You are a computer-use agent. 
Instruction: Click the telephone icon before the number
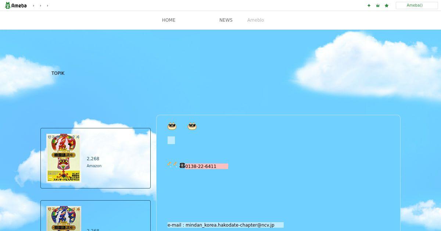click(182, 165)
